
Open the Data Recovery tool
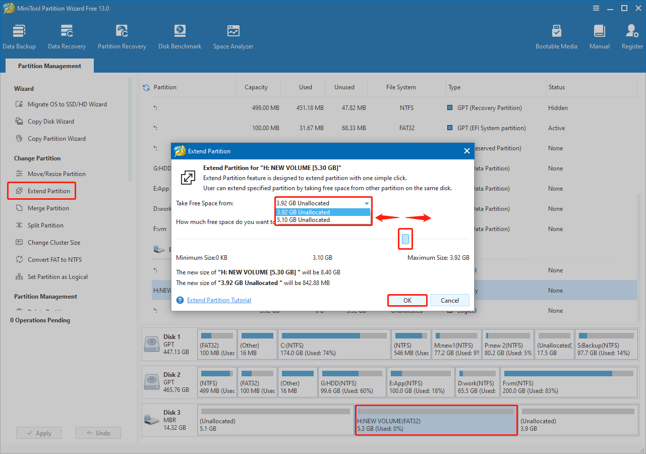67,35
